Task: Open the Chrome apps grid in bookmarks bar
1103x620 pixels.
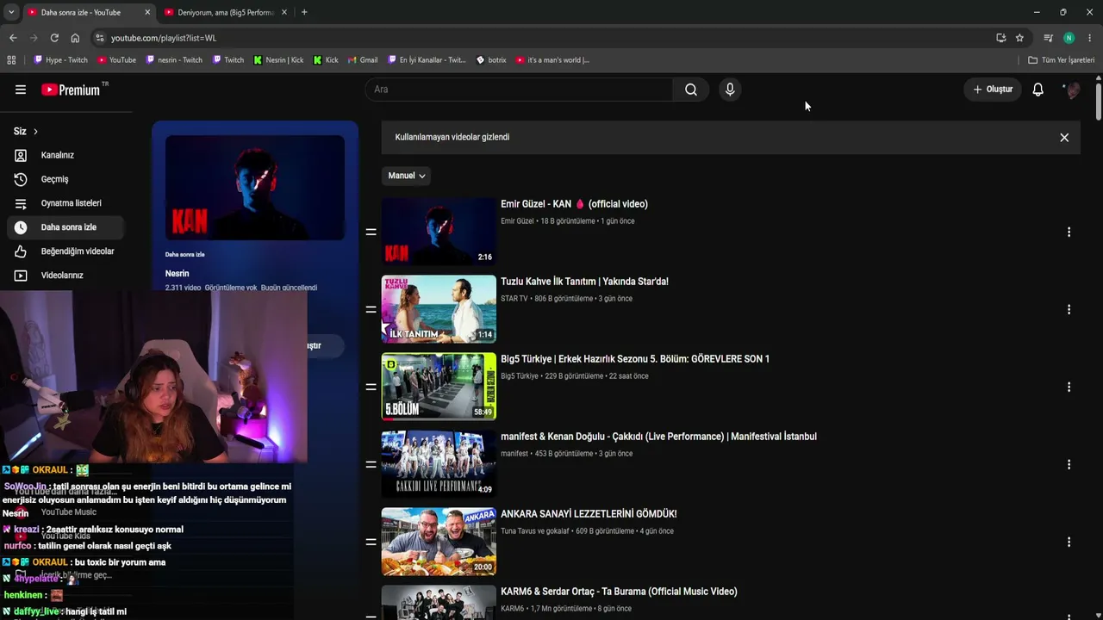Action: click(x=11, y=60)
